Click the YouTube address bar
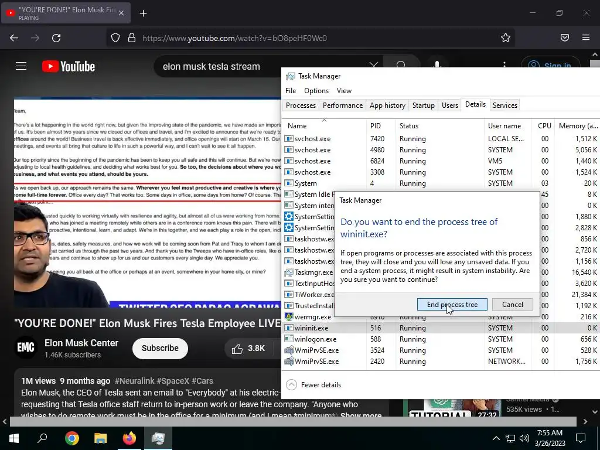This screenshot has height=450, width=600. point(311,38)
